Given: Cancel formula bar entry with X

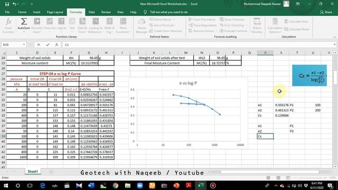Looking at the screenshot, I should pyautogui.click(x=39, y=44).
